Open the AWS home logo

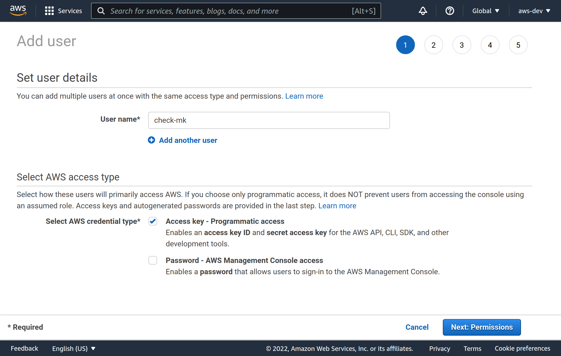click(x=18, y=10)
